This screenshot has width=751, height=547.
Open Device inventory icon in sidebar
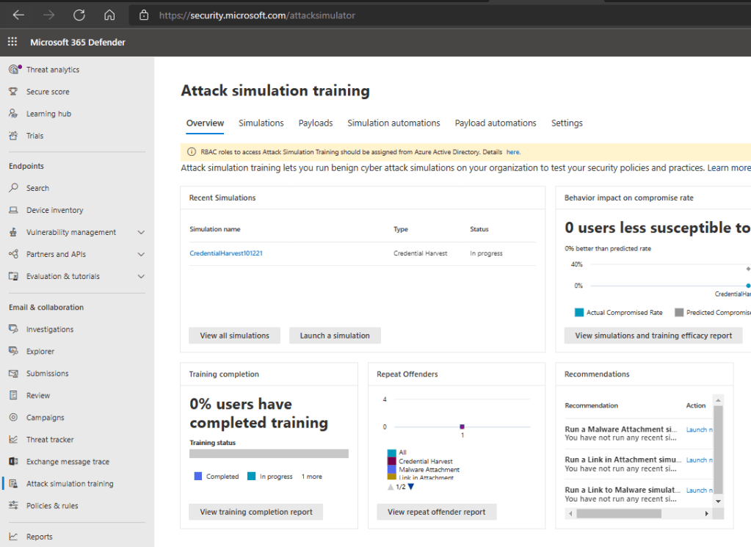click(x=13, y=210)
